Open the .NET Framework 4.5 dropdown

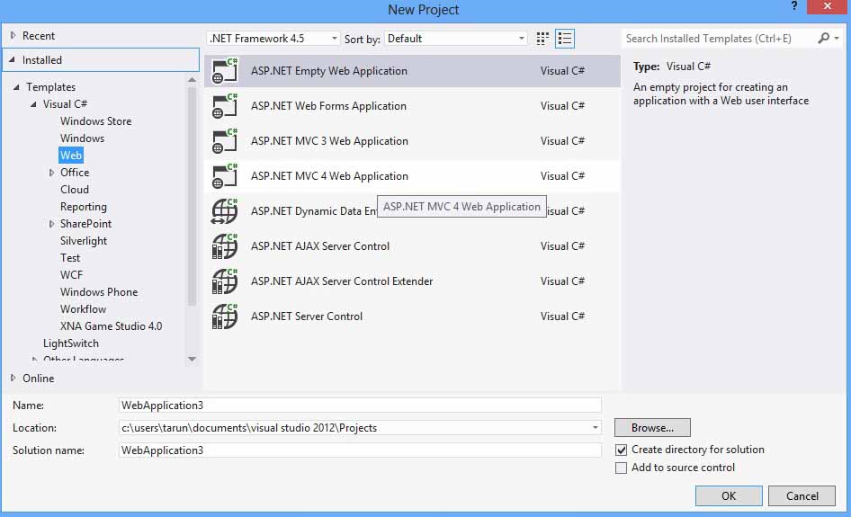click(x=273, y=39)
